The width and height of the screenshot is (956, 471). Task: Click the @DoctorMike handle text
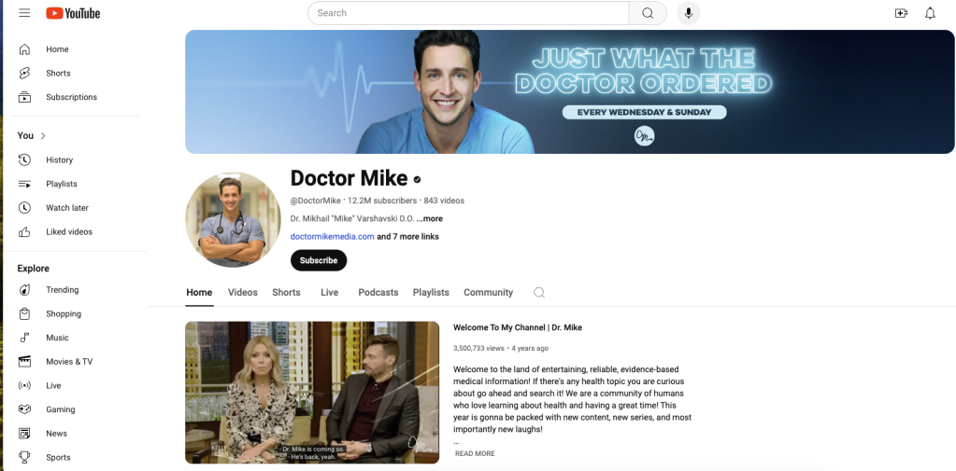tap(315, 201)
